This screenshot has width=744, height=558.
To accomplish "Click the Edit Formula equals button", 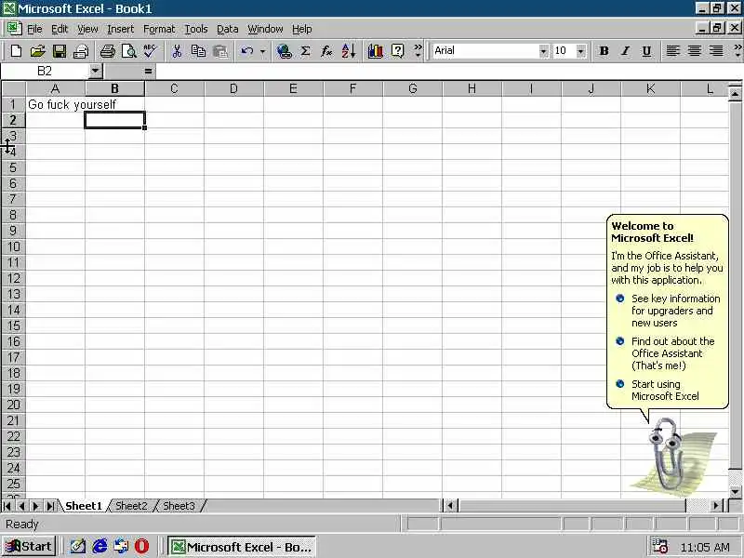I will [x=148, y=72].
